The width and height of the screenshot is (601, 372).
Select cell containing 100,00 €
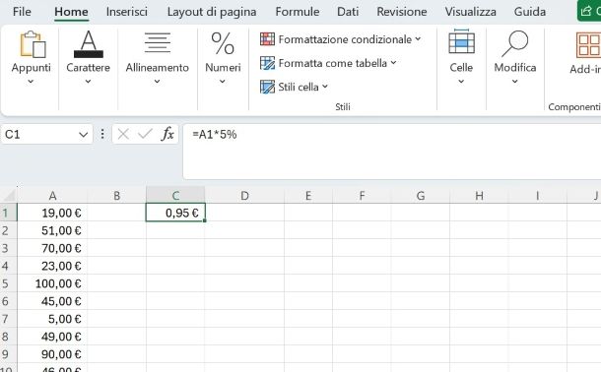tap(52, 283)
